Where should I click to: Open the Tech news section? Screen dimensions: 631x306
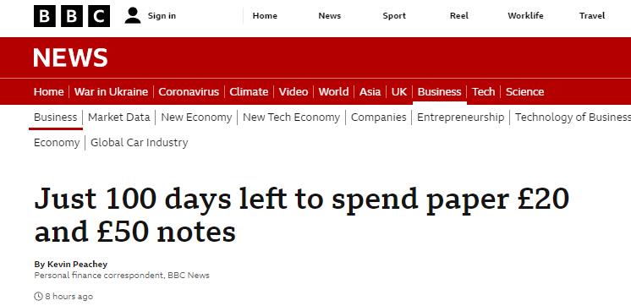tap(483, 91)
